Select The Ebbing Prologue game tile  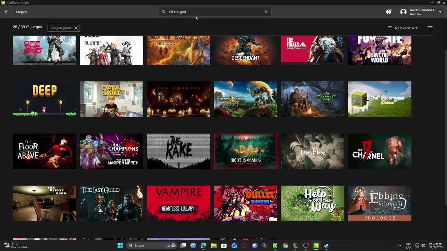tap(380, 204)
